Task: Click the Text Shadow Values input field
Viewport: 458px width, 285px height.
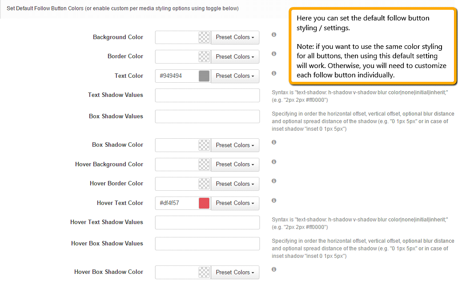Action: click(207, 95)
